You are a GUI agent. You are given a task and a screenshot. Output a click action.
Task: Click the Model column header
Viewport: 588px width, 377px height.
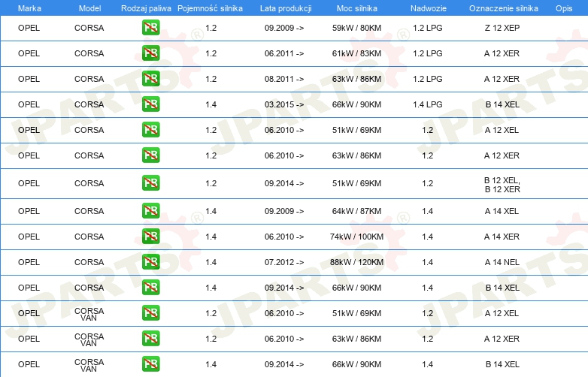click(89, 8)
